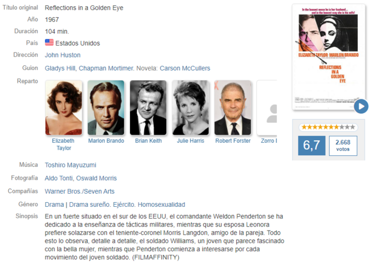
Task: Open Elizabeth Taylor's photo thumbnail
Action: point(64,107)
